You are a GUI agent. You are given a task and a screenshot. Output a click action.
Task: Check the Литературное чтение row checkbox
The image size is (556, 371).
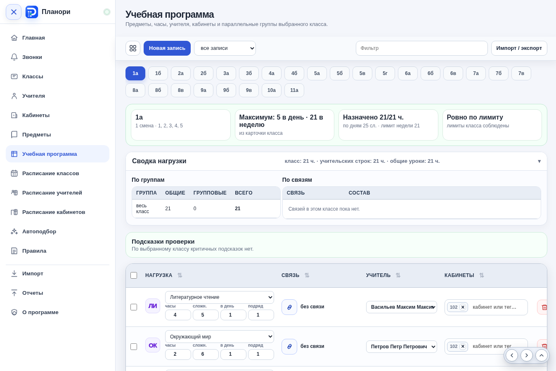pos(134,307)
